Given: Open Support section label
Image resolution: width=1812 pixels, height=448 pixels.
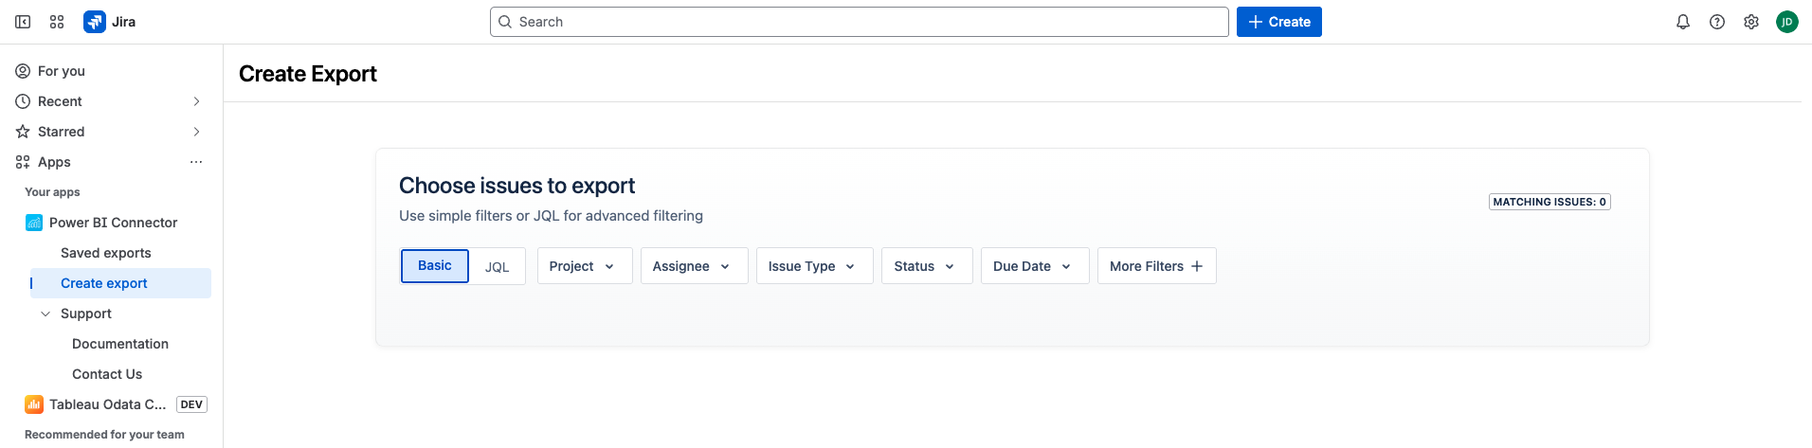Looking at the screenshot, I should coord(86,314).
